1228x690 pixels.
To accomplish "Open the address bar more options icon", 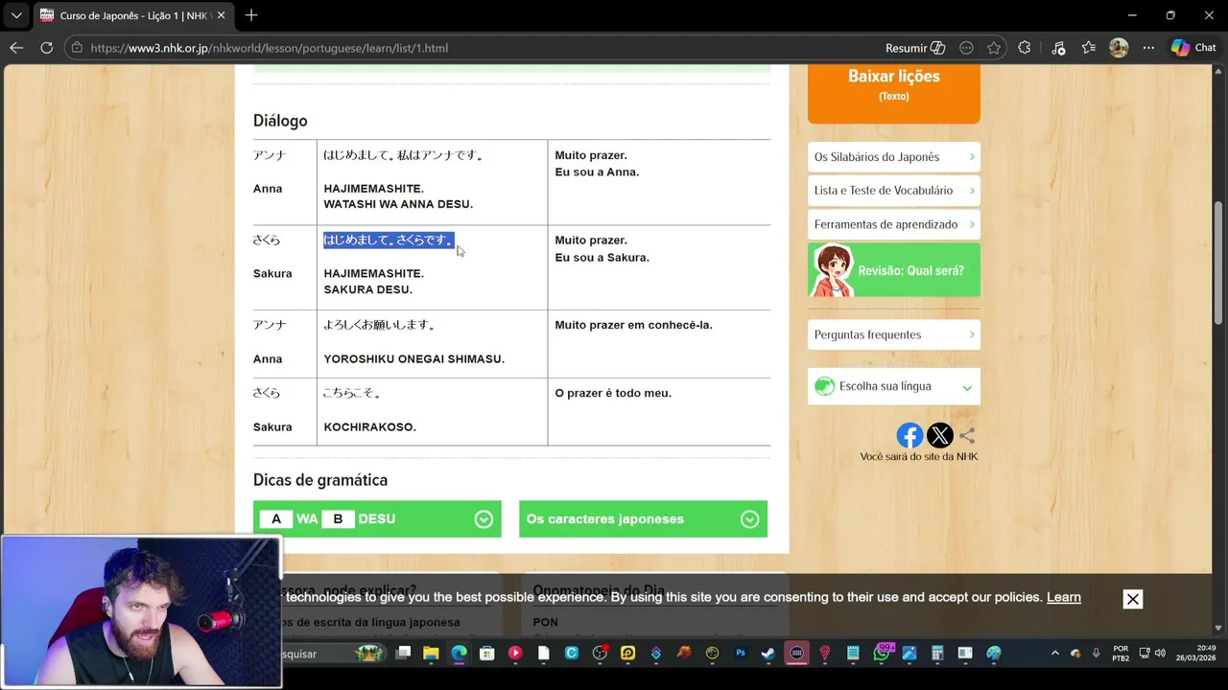I will point(966,48).
